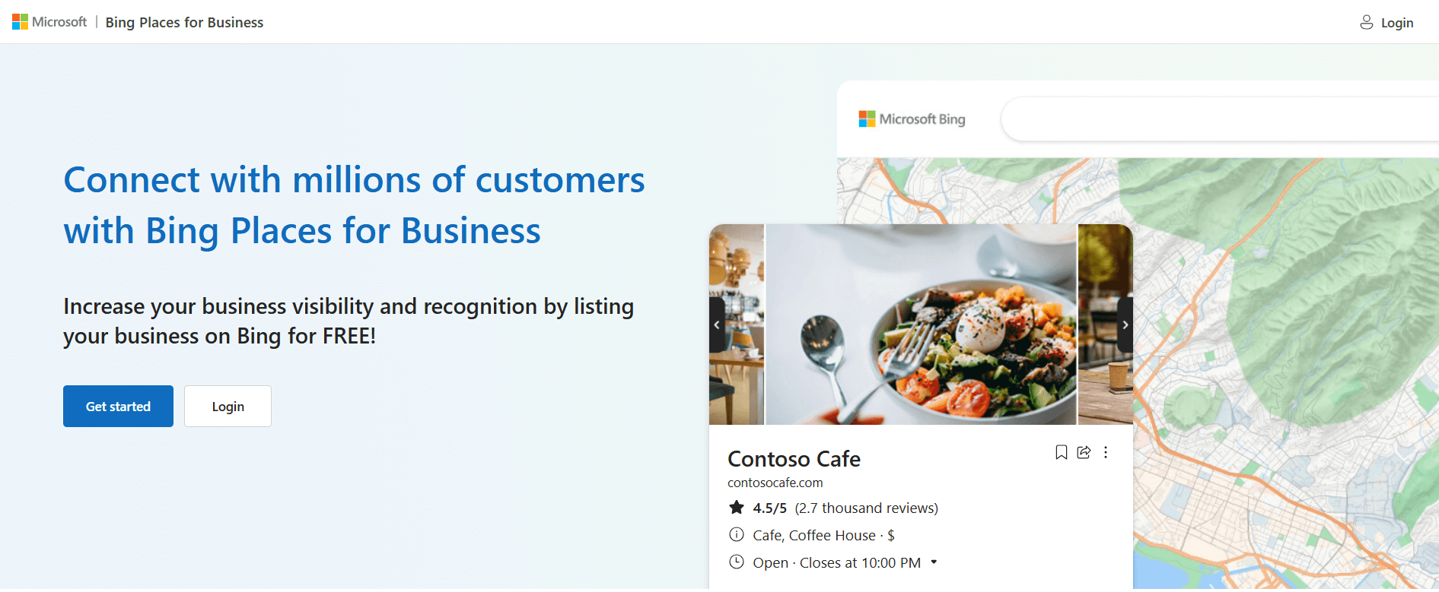Open the 2.7 thousand reviews
The image size is (1439, 592).
(866, 508)
